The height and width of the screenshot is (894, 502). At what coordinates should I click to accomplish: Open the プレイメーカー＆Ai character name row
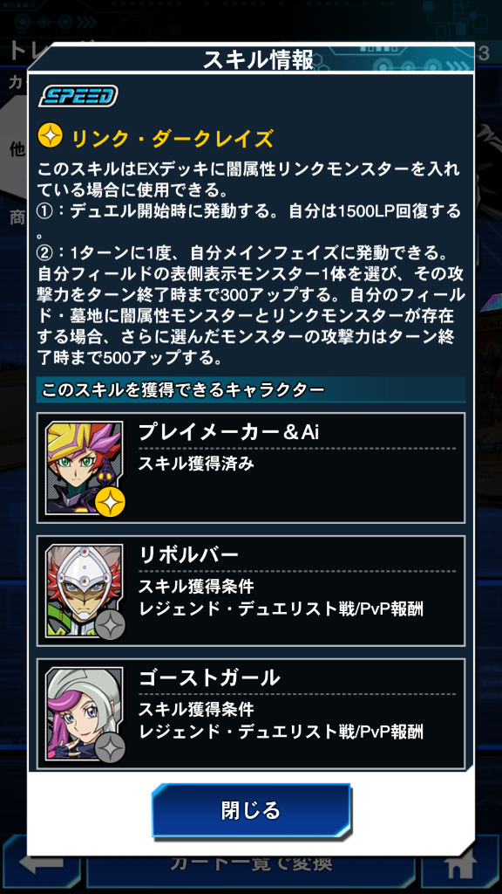pos(250,468)
